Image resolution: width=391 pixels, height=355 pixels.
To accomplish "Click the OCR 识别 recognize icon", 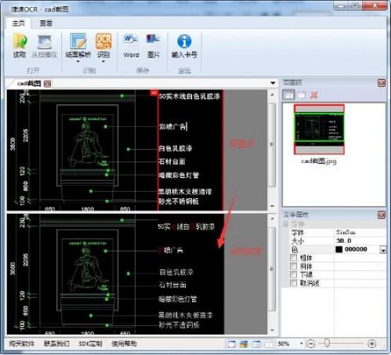I will tap(103, 42).
